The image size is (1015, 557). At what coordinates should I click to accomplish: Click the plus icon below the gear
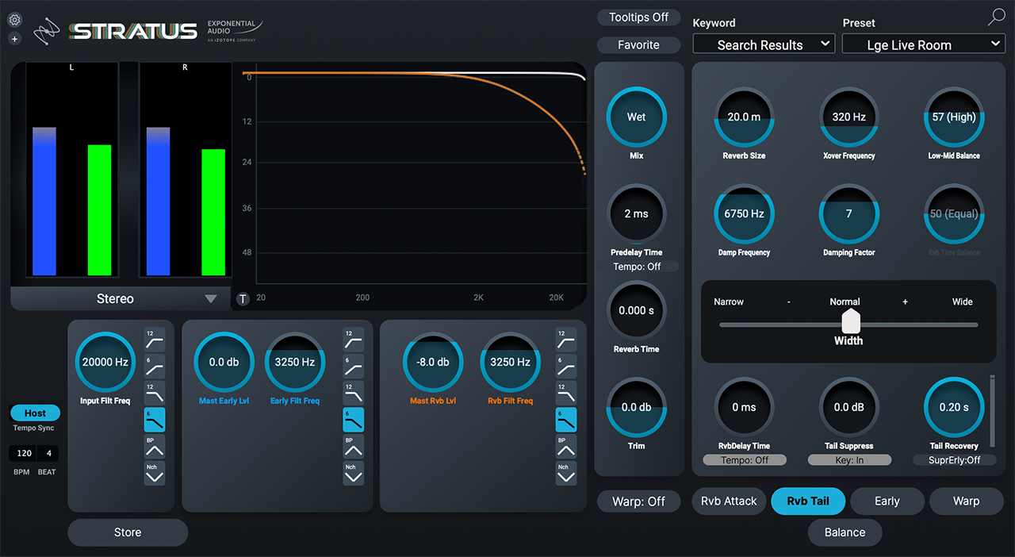pyautogui.click(x=14, y=39)
